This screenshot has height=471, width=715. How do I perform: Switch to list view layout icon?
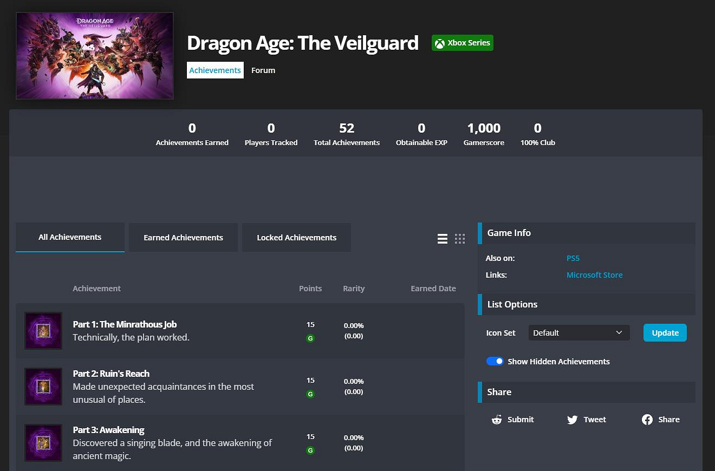[x=443, y=239]
